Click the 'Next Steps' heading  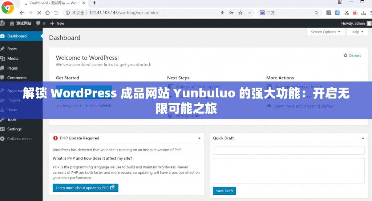pos(178,78)
